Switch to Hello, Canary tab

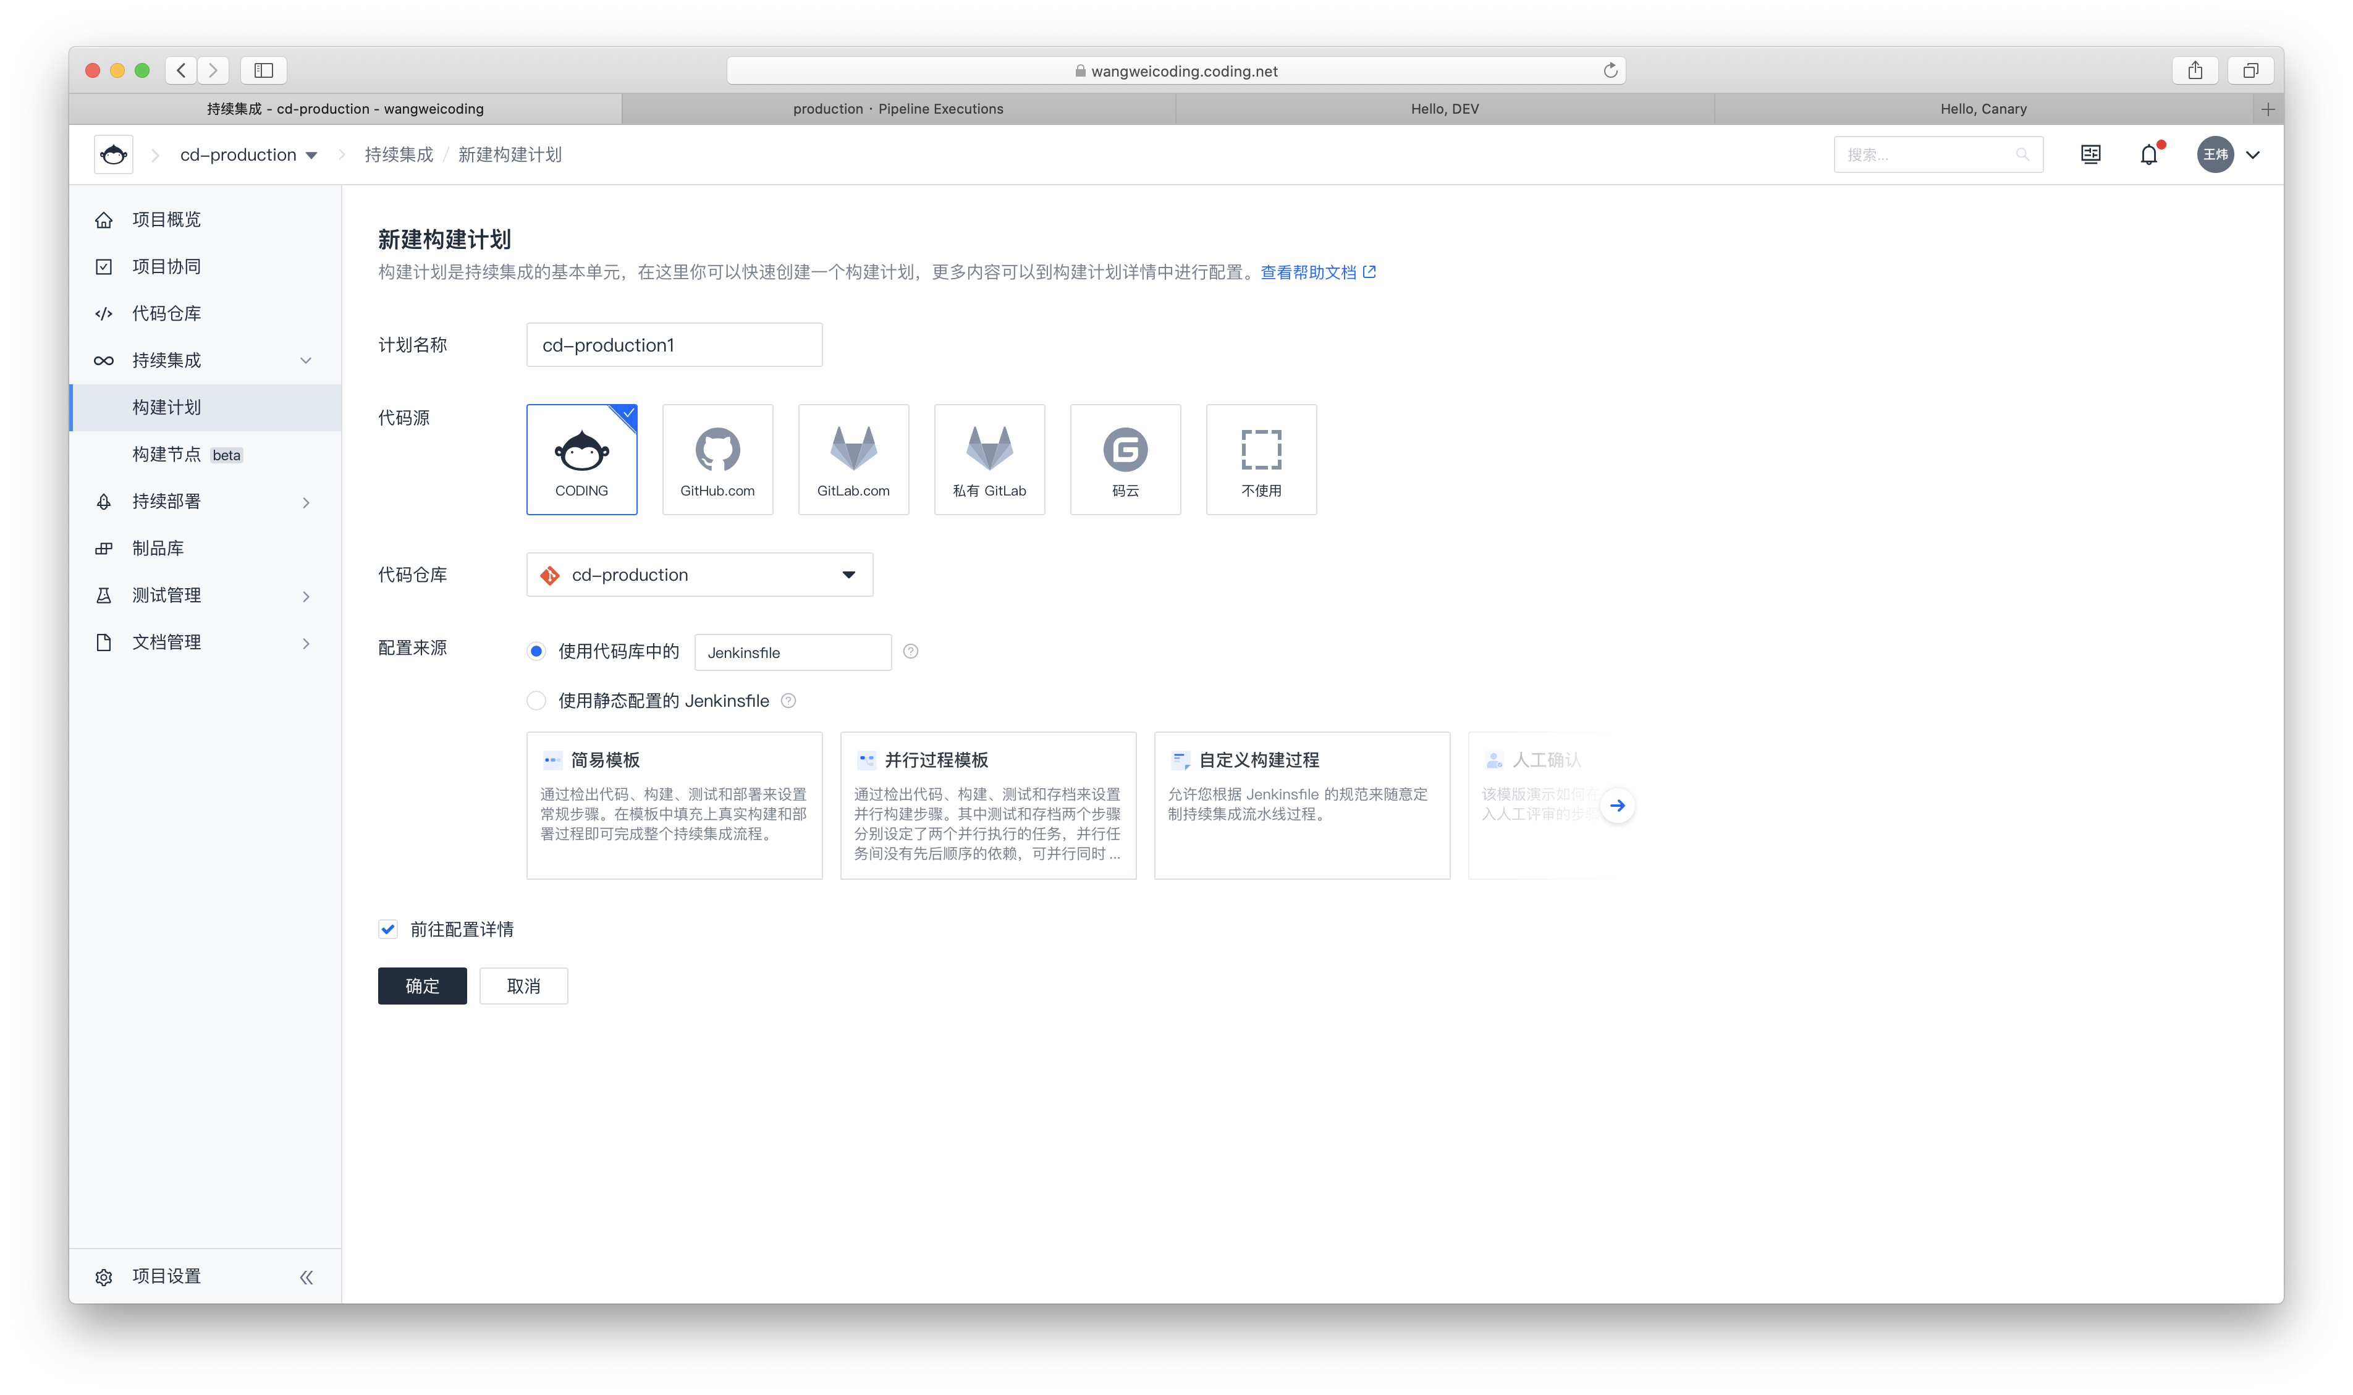coord(1983,109)
